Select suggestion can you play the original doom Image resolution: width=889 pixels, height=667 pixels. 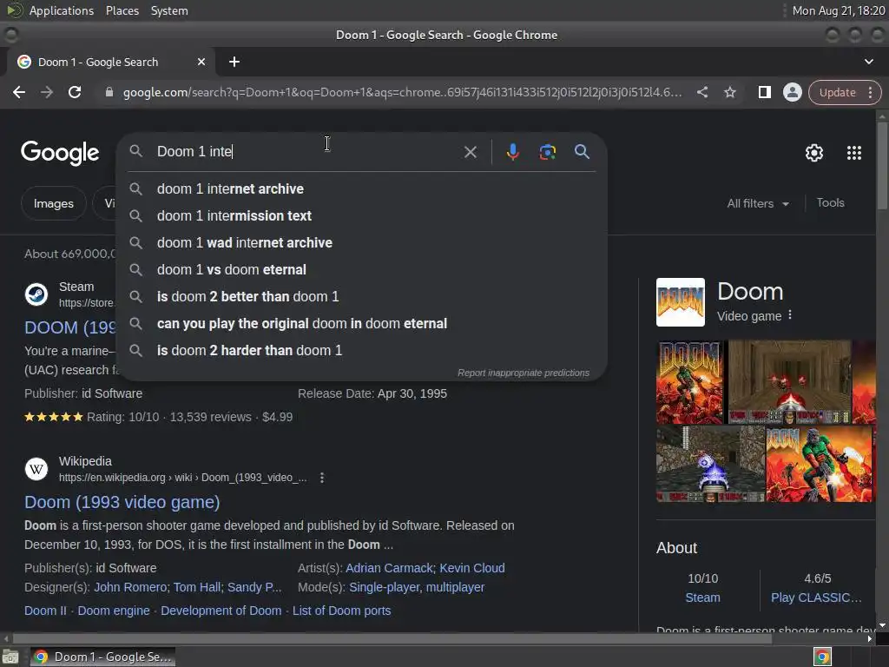362,323
